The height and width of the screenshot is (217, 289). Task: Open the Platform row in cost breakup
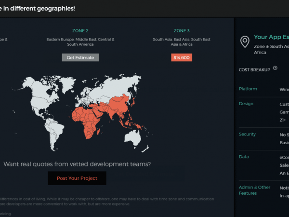coord(248,89)
